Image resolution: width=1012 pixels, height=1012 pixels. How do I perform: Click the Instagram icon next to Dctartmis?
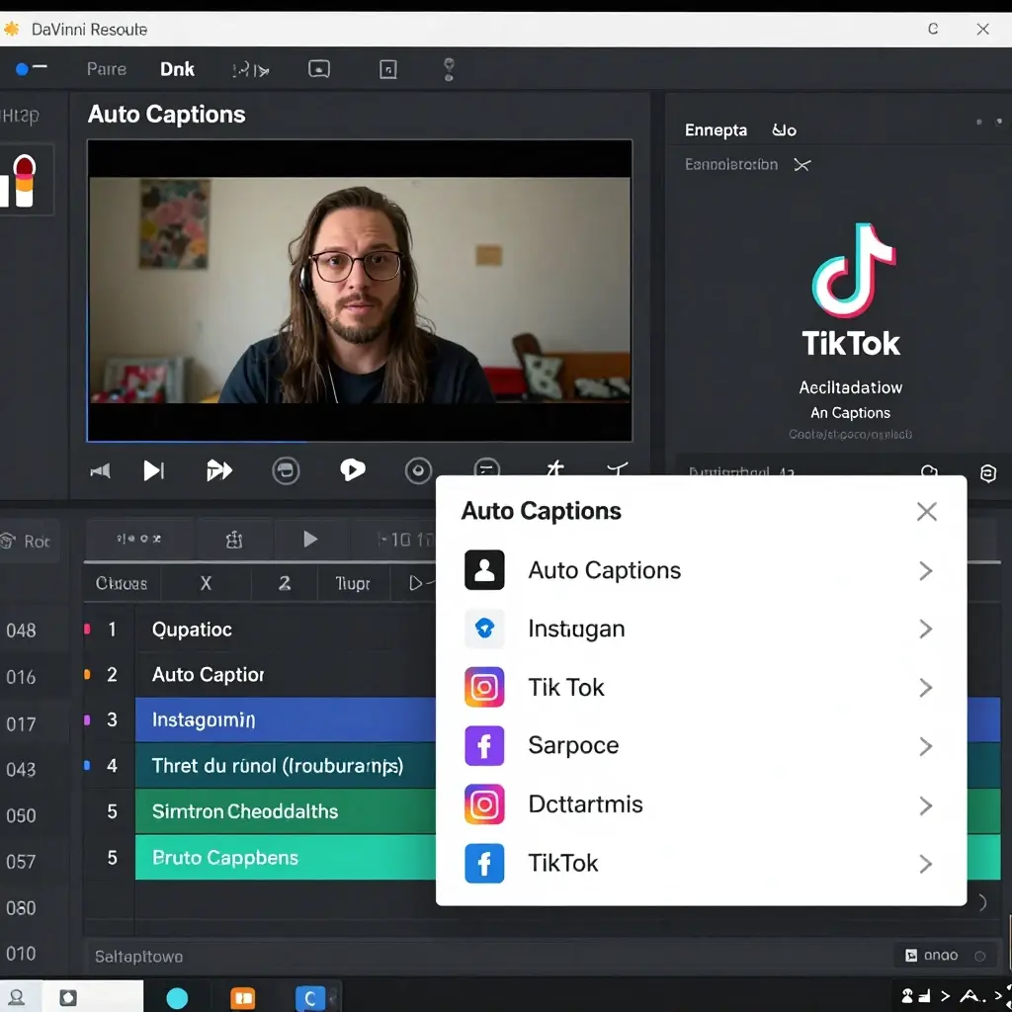pos(483,804)
